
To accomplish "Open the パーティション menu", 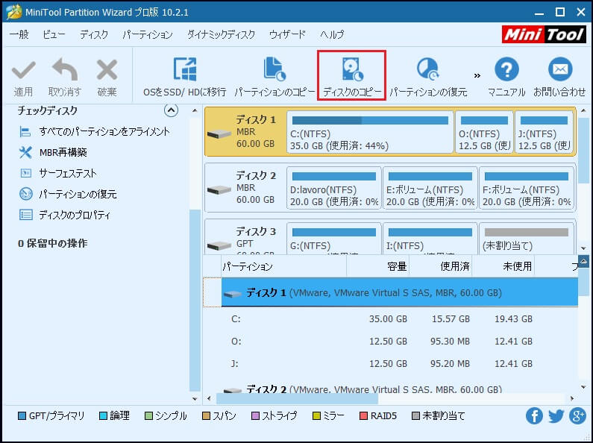I will pos(147,34).
